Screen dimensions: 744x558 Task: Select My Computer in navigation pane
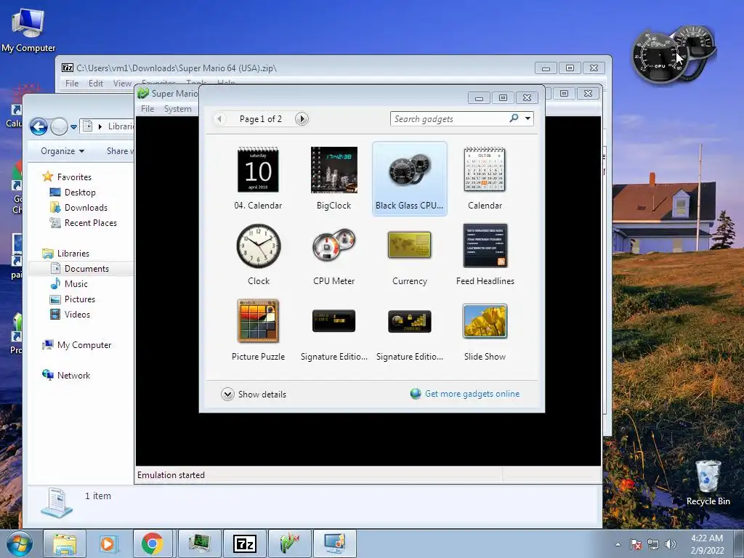[x=84, y=345]
